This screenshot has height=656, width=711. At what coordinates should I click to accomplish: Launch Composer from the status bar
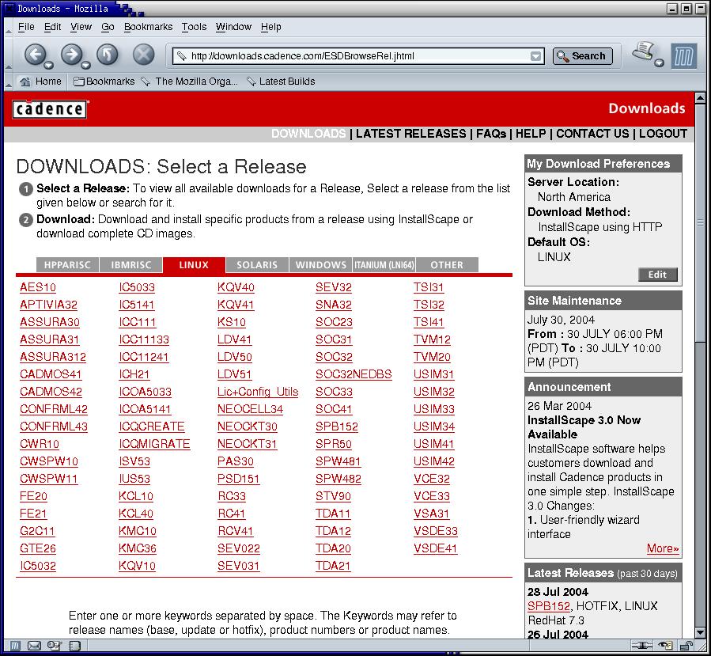(55, 645)
